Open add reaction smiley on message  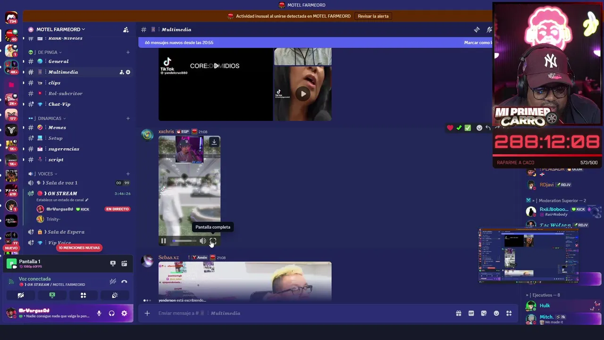click(479, 127)
